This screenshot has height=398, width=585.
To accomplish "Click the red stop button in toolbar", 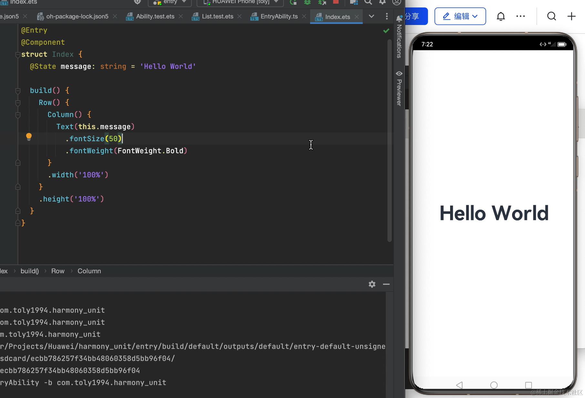I will pos(336,2).
